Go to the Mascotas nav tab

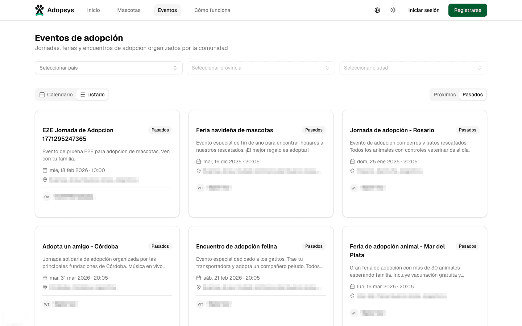pyautogui.click(x=129, y=10)
